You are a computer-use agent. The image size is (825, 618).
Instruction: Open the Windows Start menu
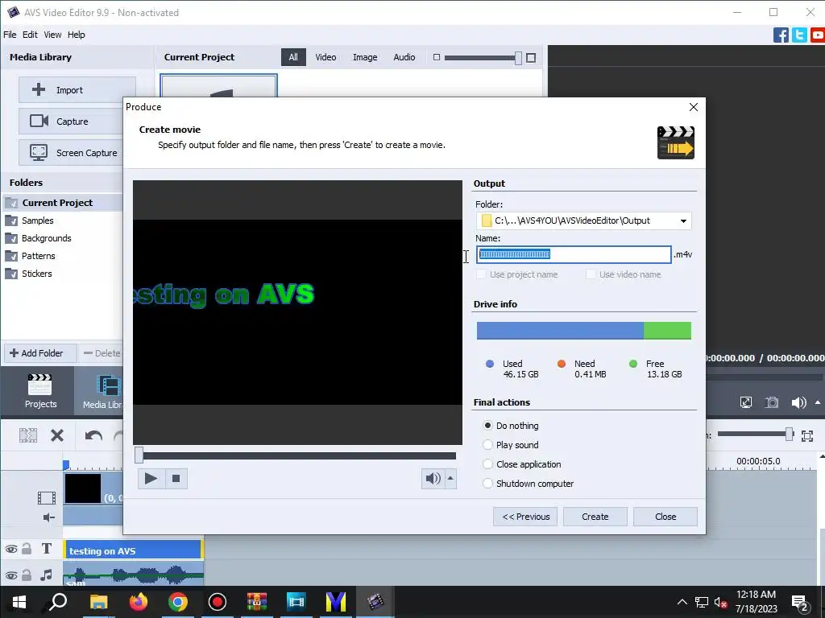tap(19, 601)
